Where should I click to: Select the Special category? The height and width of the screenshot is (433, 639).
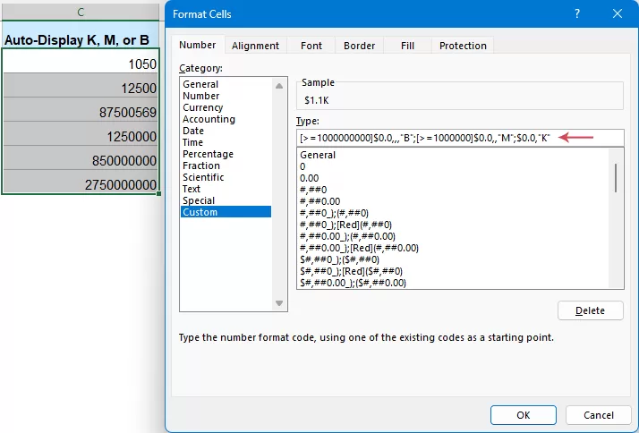point(226,200)
